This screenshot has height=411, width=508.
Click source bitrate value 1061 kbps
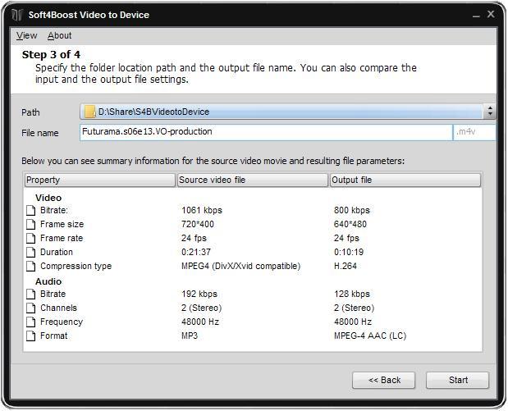tap(202, 210)
